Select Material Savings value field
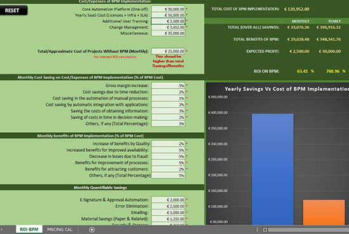Image resolution: width=349 pixels, height=234 pixels. click(x=168, y=219)
